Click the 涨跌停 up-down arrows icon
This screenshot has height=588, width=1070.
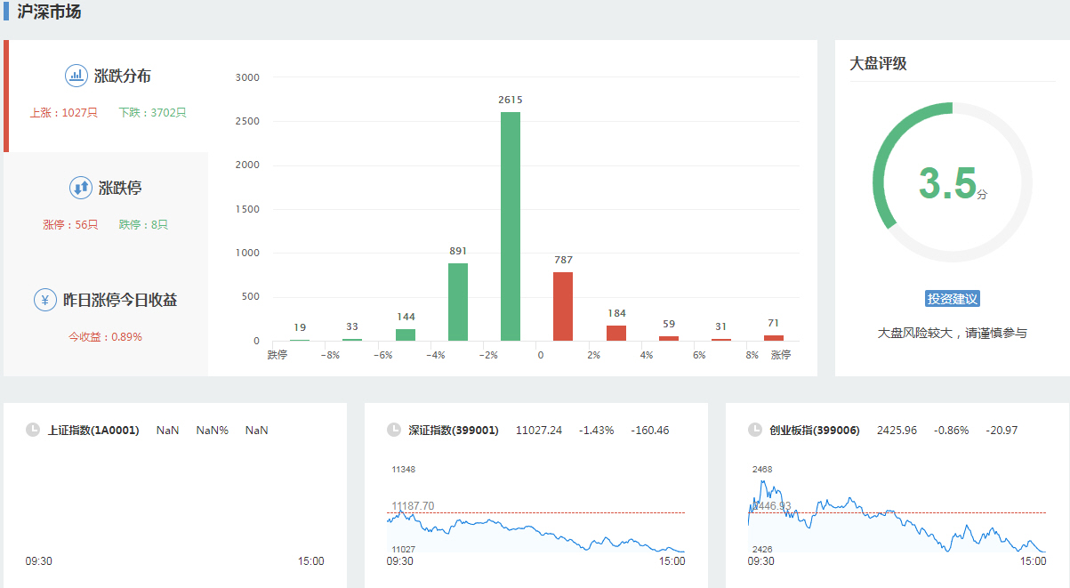coord(80,188)
